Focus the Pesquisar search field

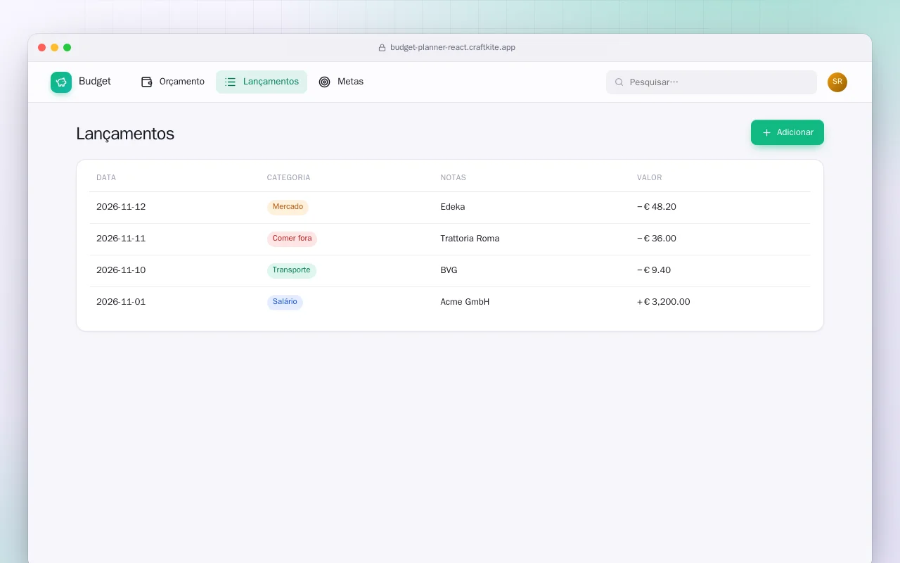tap(712, 82)
